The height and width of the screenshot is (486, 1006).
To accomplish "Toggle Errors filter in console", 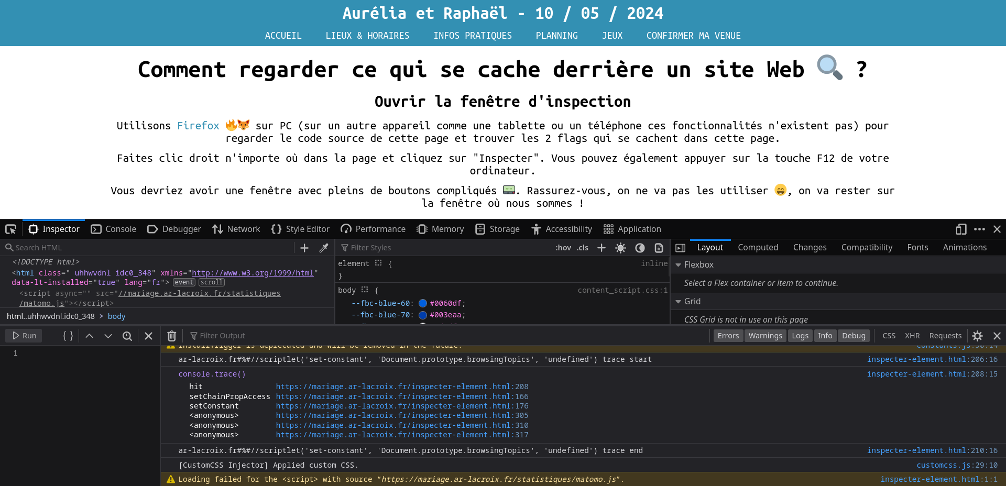I will click(x=728, y=336).
